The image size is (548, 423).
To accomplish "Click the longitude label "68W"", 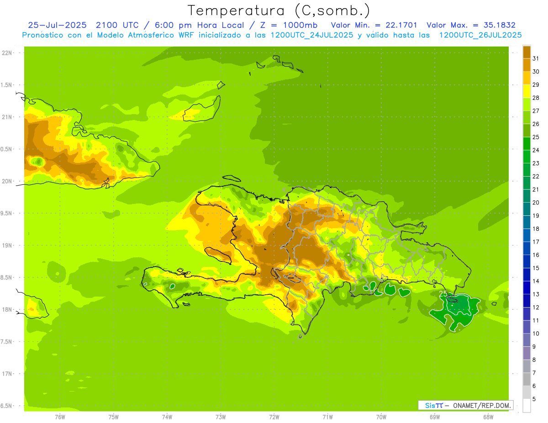I will click(x=488, y=417).
